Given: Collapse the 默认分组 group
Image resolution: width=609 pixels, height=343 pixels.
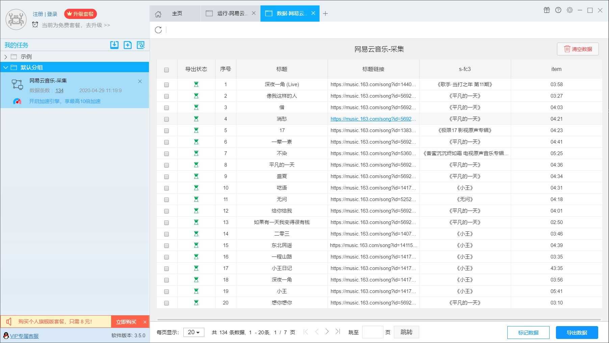Looking at the screenshot, I should pyautogui.click(x=6, y=68).
